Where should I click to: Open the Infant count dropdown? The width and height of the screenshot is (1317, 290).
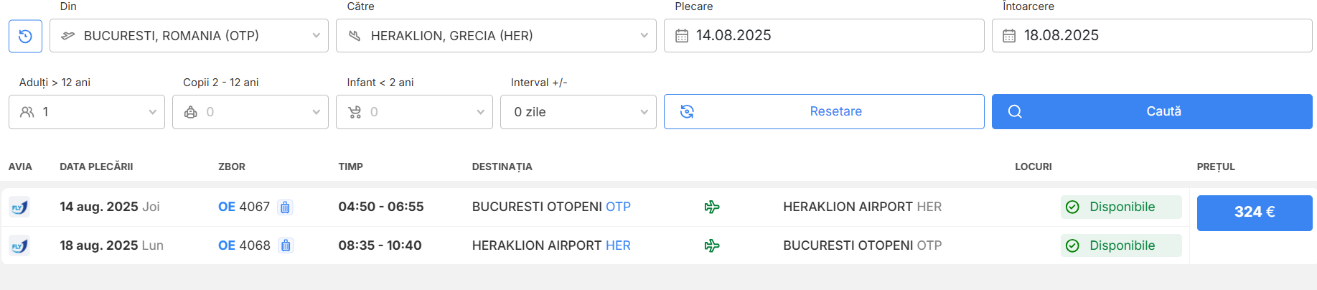[x=414, y=112]
